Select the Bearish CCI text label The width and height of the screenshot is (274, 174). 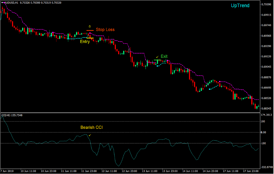click(x=91, y=127)
